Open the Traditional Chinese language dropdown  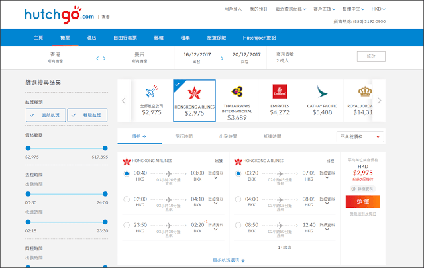coord(353,9)
